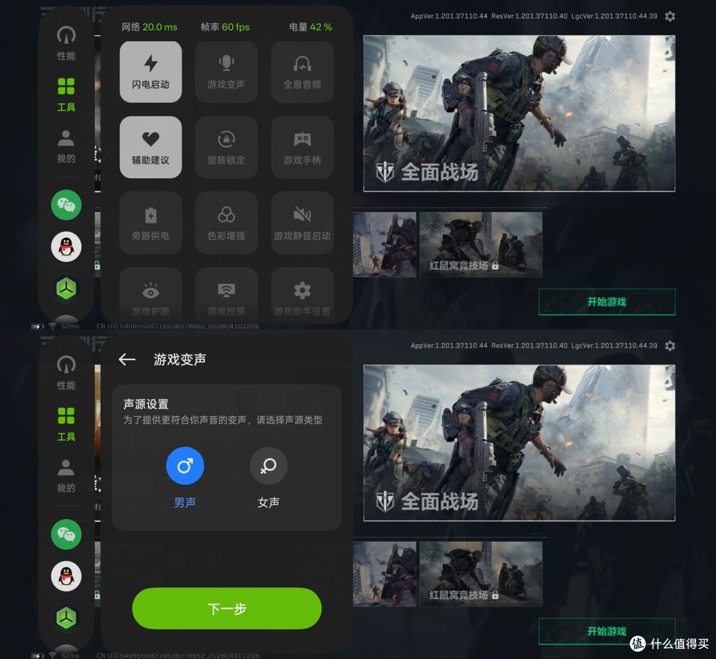Image resolution: width=716 pixels, height=659 pixels.
Task: Click frame rate 60 fps readout
Action: coord(225,27)
